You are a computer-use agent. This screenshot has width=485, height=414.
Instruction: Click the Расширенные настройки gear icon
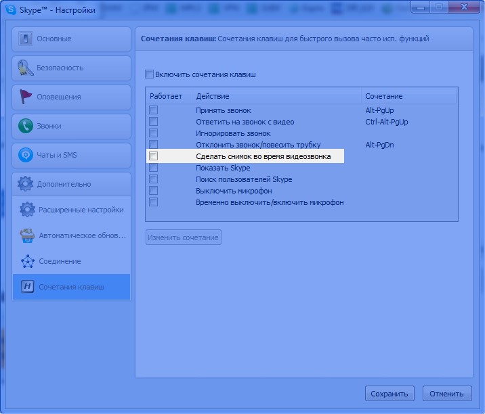[27, 210]
